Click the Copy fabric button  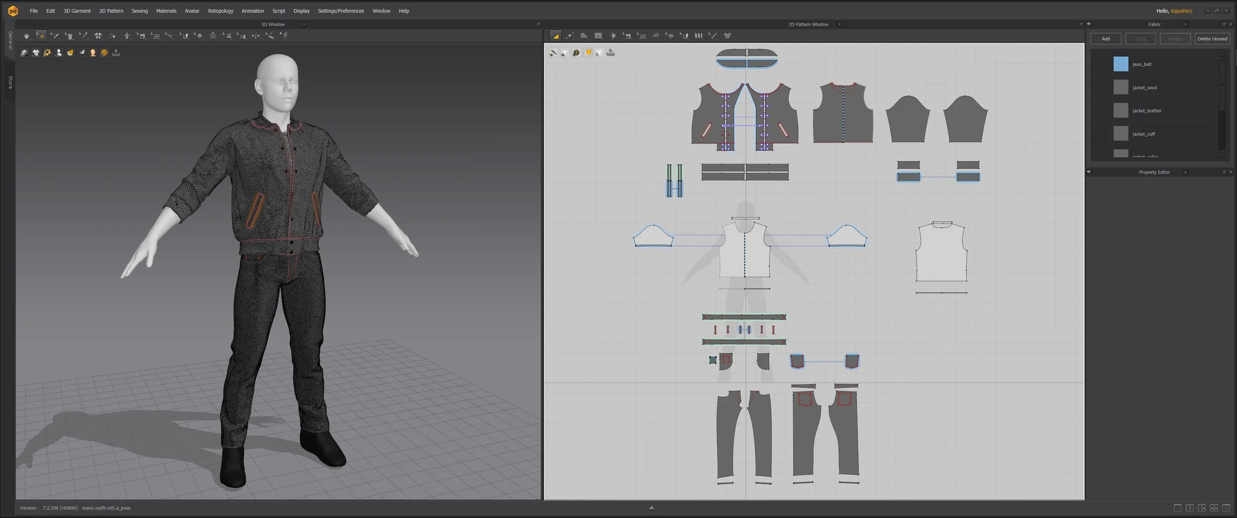click(1141, 39)
